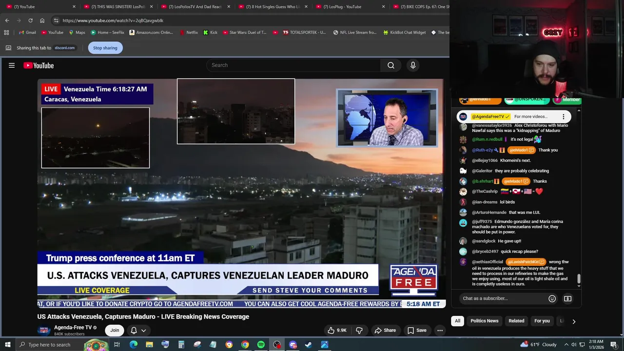Screen dimensions: 624x351
Task: Open the apps grid in bookmarks bar
Action: (6, 33)
